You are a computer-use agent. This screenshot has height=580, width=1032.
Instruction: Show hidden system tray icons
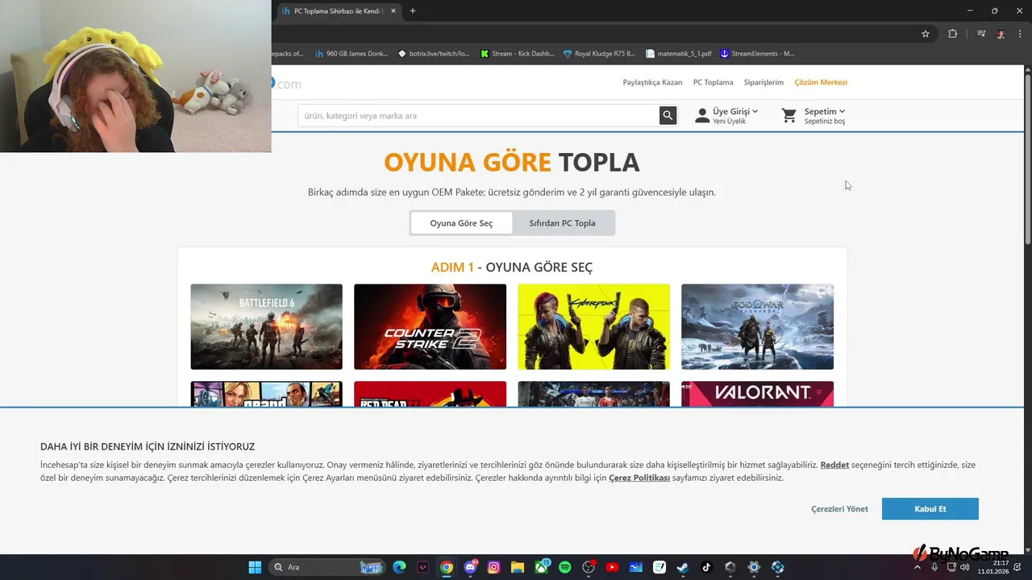918,567
